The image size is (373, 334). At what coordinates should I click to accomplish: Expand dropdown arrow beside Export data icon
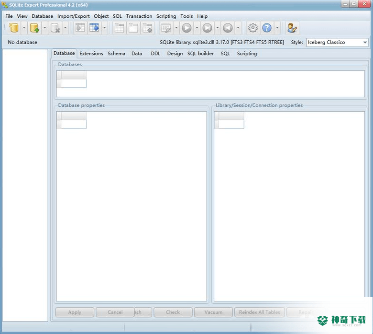coord(104,28)
